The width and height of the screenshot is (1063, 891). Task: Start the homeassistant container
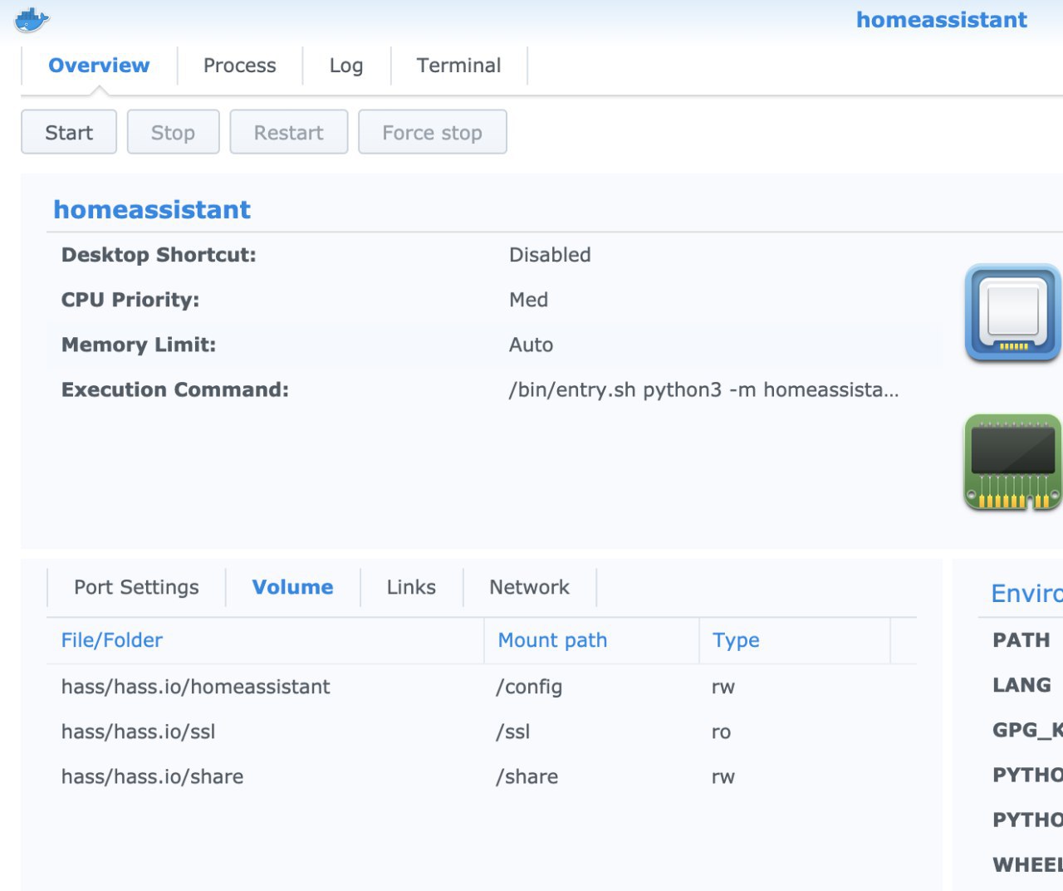pyautogui.click(x=69, y=132)
